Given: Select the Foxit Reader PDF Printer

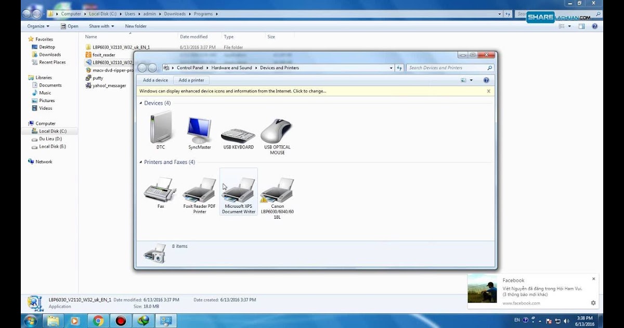Looking at the screenshot, I should click(x=199, y=195).
